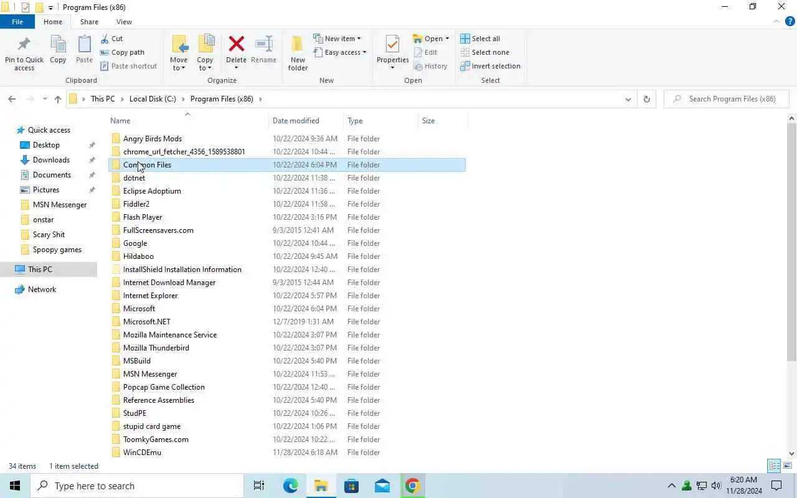
Task: Open the File menu tab
Action: 17,22
